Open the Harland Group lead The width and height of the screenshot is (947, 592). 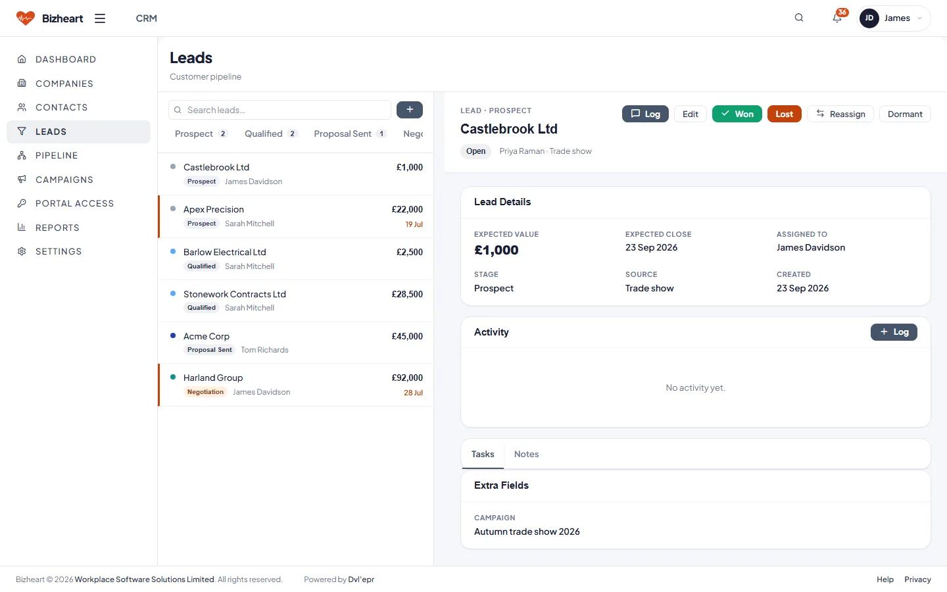296,385
